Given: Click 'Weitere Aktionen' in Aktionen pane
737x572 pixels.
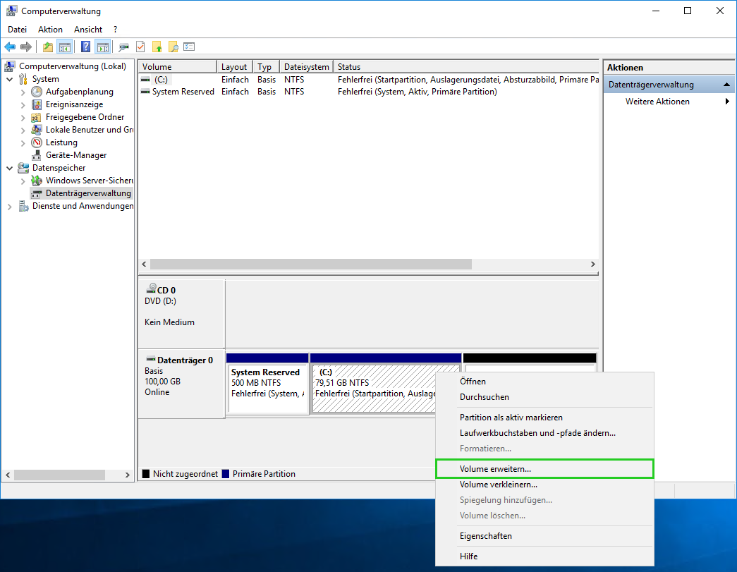Looking at the screenshot, I should pyautogui.click(x=657, y=102).
